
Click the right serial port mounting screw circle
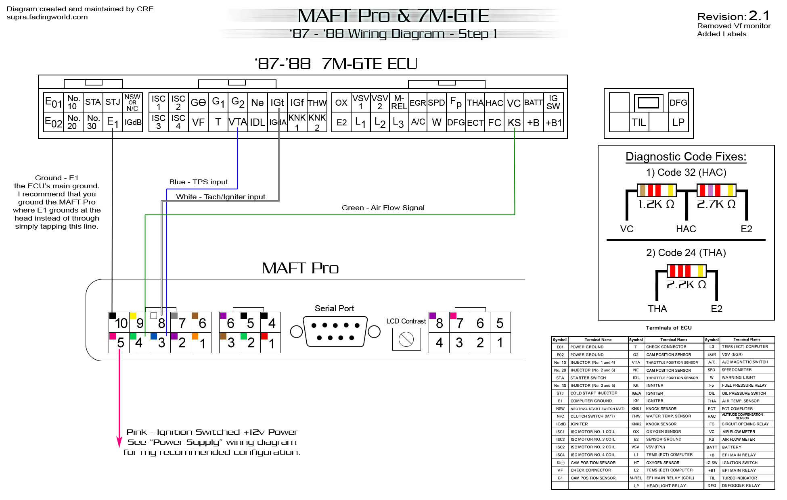tap(374, 331)
